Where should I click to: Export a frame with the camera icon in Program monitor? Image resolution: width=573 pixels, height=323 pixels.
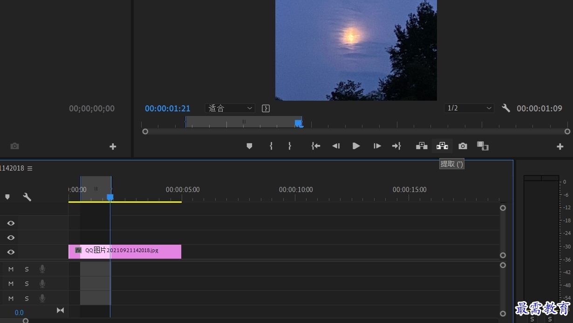tap(463, 146)
